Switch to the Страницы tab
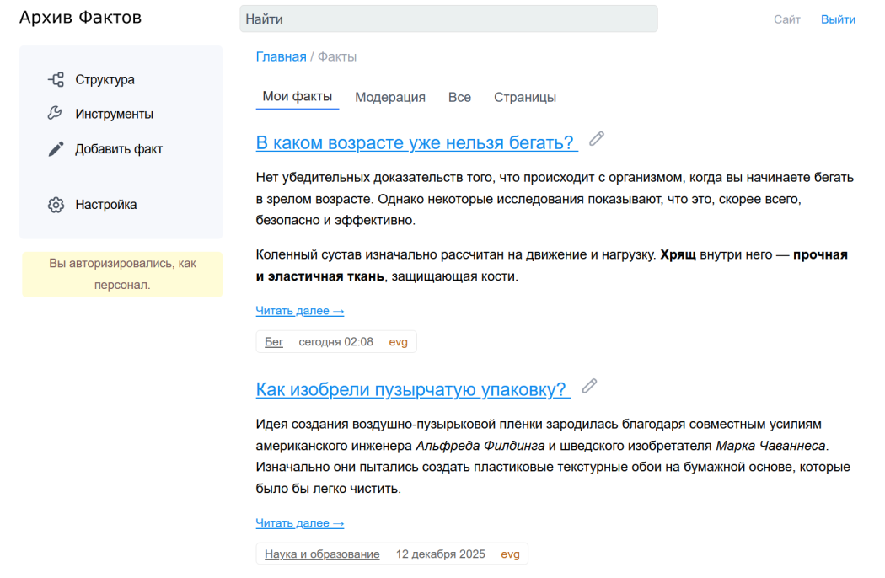 click(x=524, y=97)
